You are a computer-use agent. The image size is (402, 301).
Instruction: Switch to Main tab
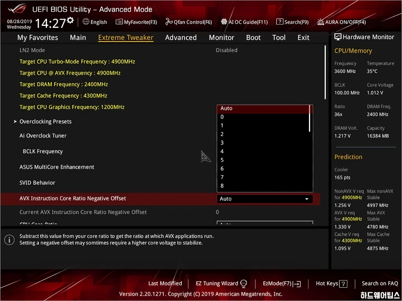[78, 37]
